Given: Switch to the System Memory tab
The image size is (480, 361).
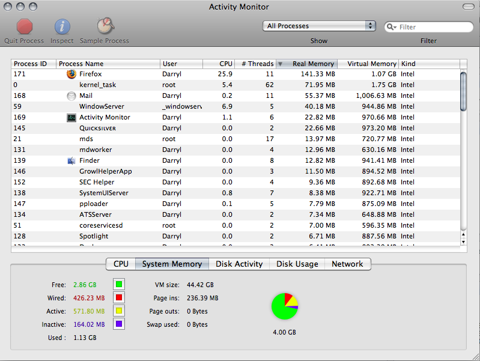Looking at the screenshot, I should [x=172, y=264].
